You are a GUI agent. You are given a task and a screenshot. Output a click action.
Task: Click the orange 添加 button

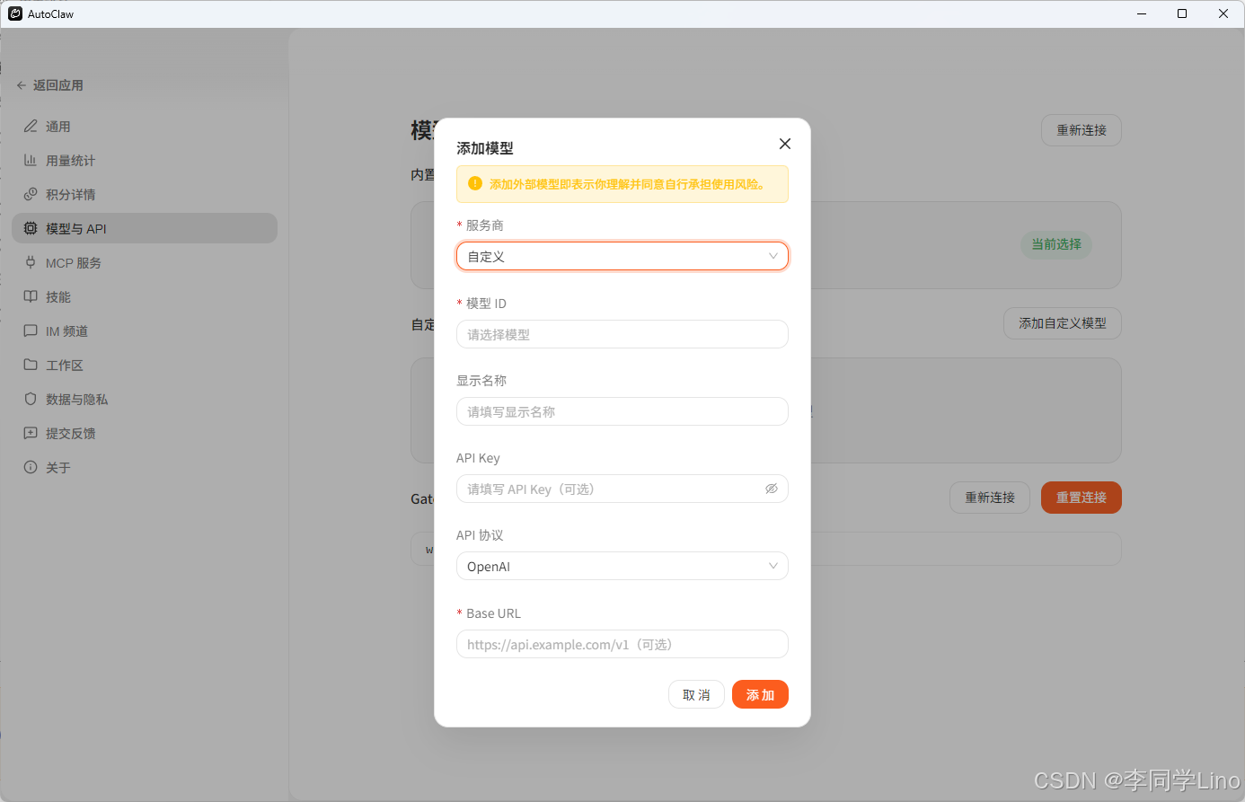[760, 694]
